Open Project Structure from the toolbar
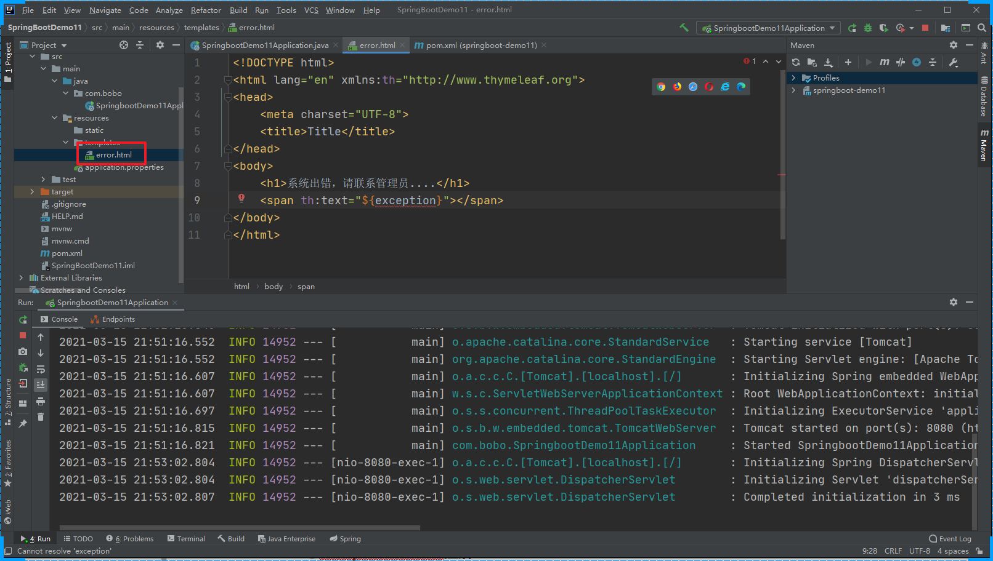The image size is (993, 561). tap(946, 28)
